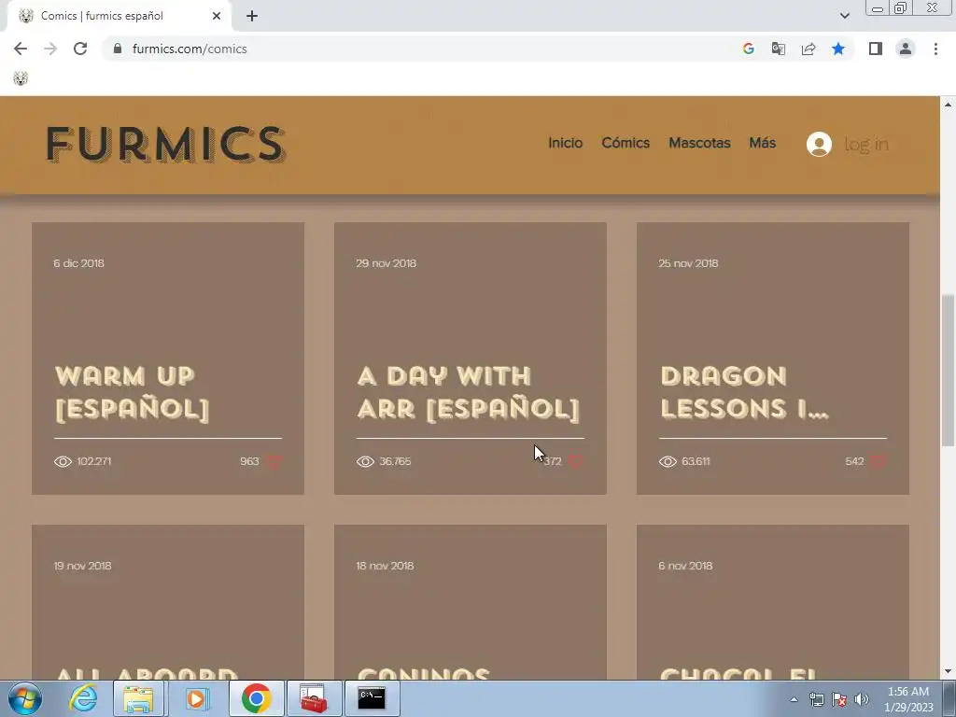
Task: Open the taskbar clock 1:56 AM
Action: pos(908,699)
